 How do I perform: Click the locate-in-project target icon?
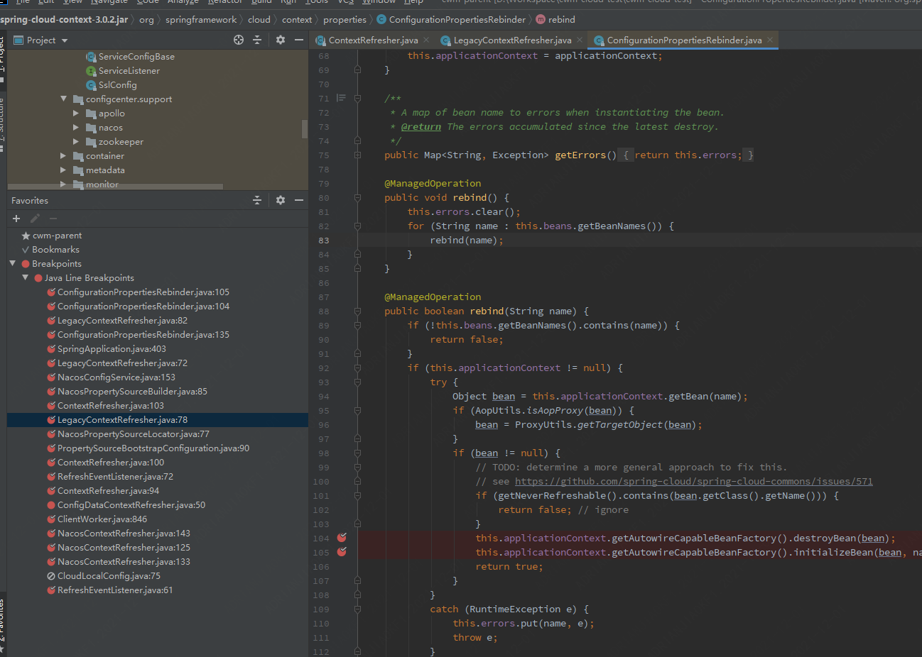click(x=239, y=40)
